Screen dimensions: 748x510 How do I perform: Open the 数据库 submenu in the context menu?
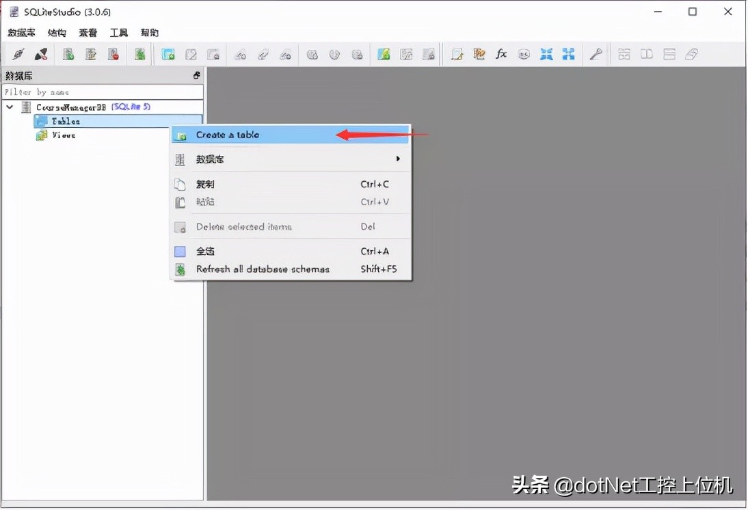click(226, 159)
